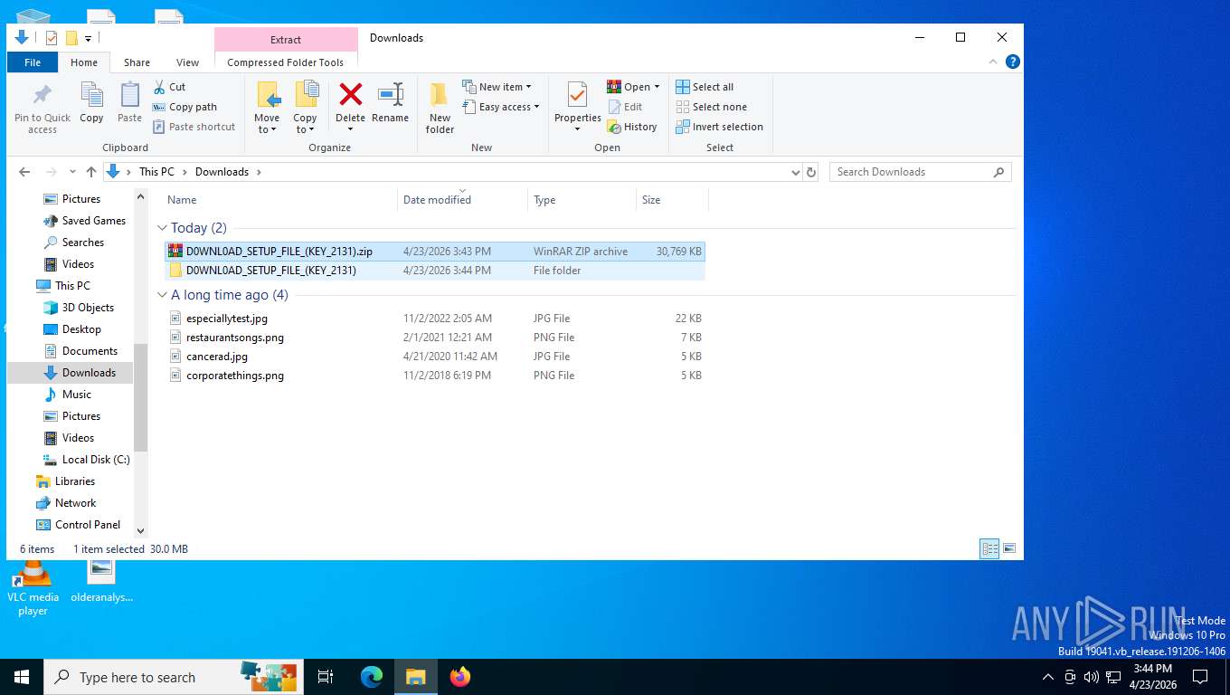Select D0WNL0AD_SETUP_FILE_(KEY_2131).zip file
The image size is (1230, 695).
point(435,252)
